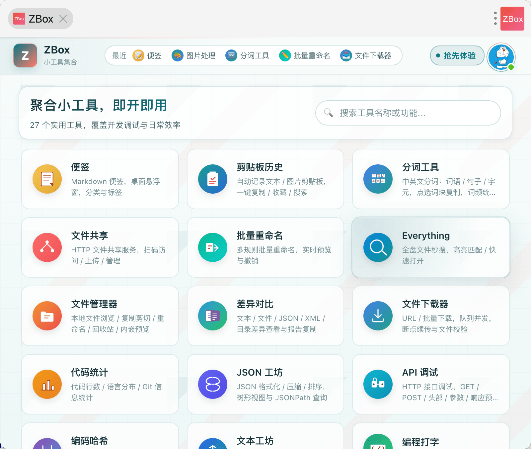This screenshot has width=531, height=449.
Task: Click the search magnifier icon in search box
Action: tap(329, 113)
